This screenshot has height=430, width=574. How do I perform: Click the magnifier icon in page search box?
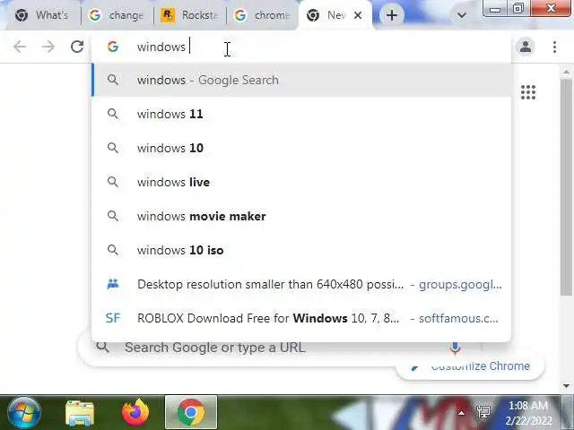click(103, 347)
